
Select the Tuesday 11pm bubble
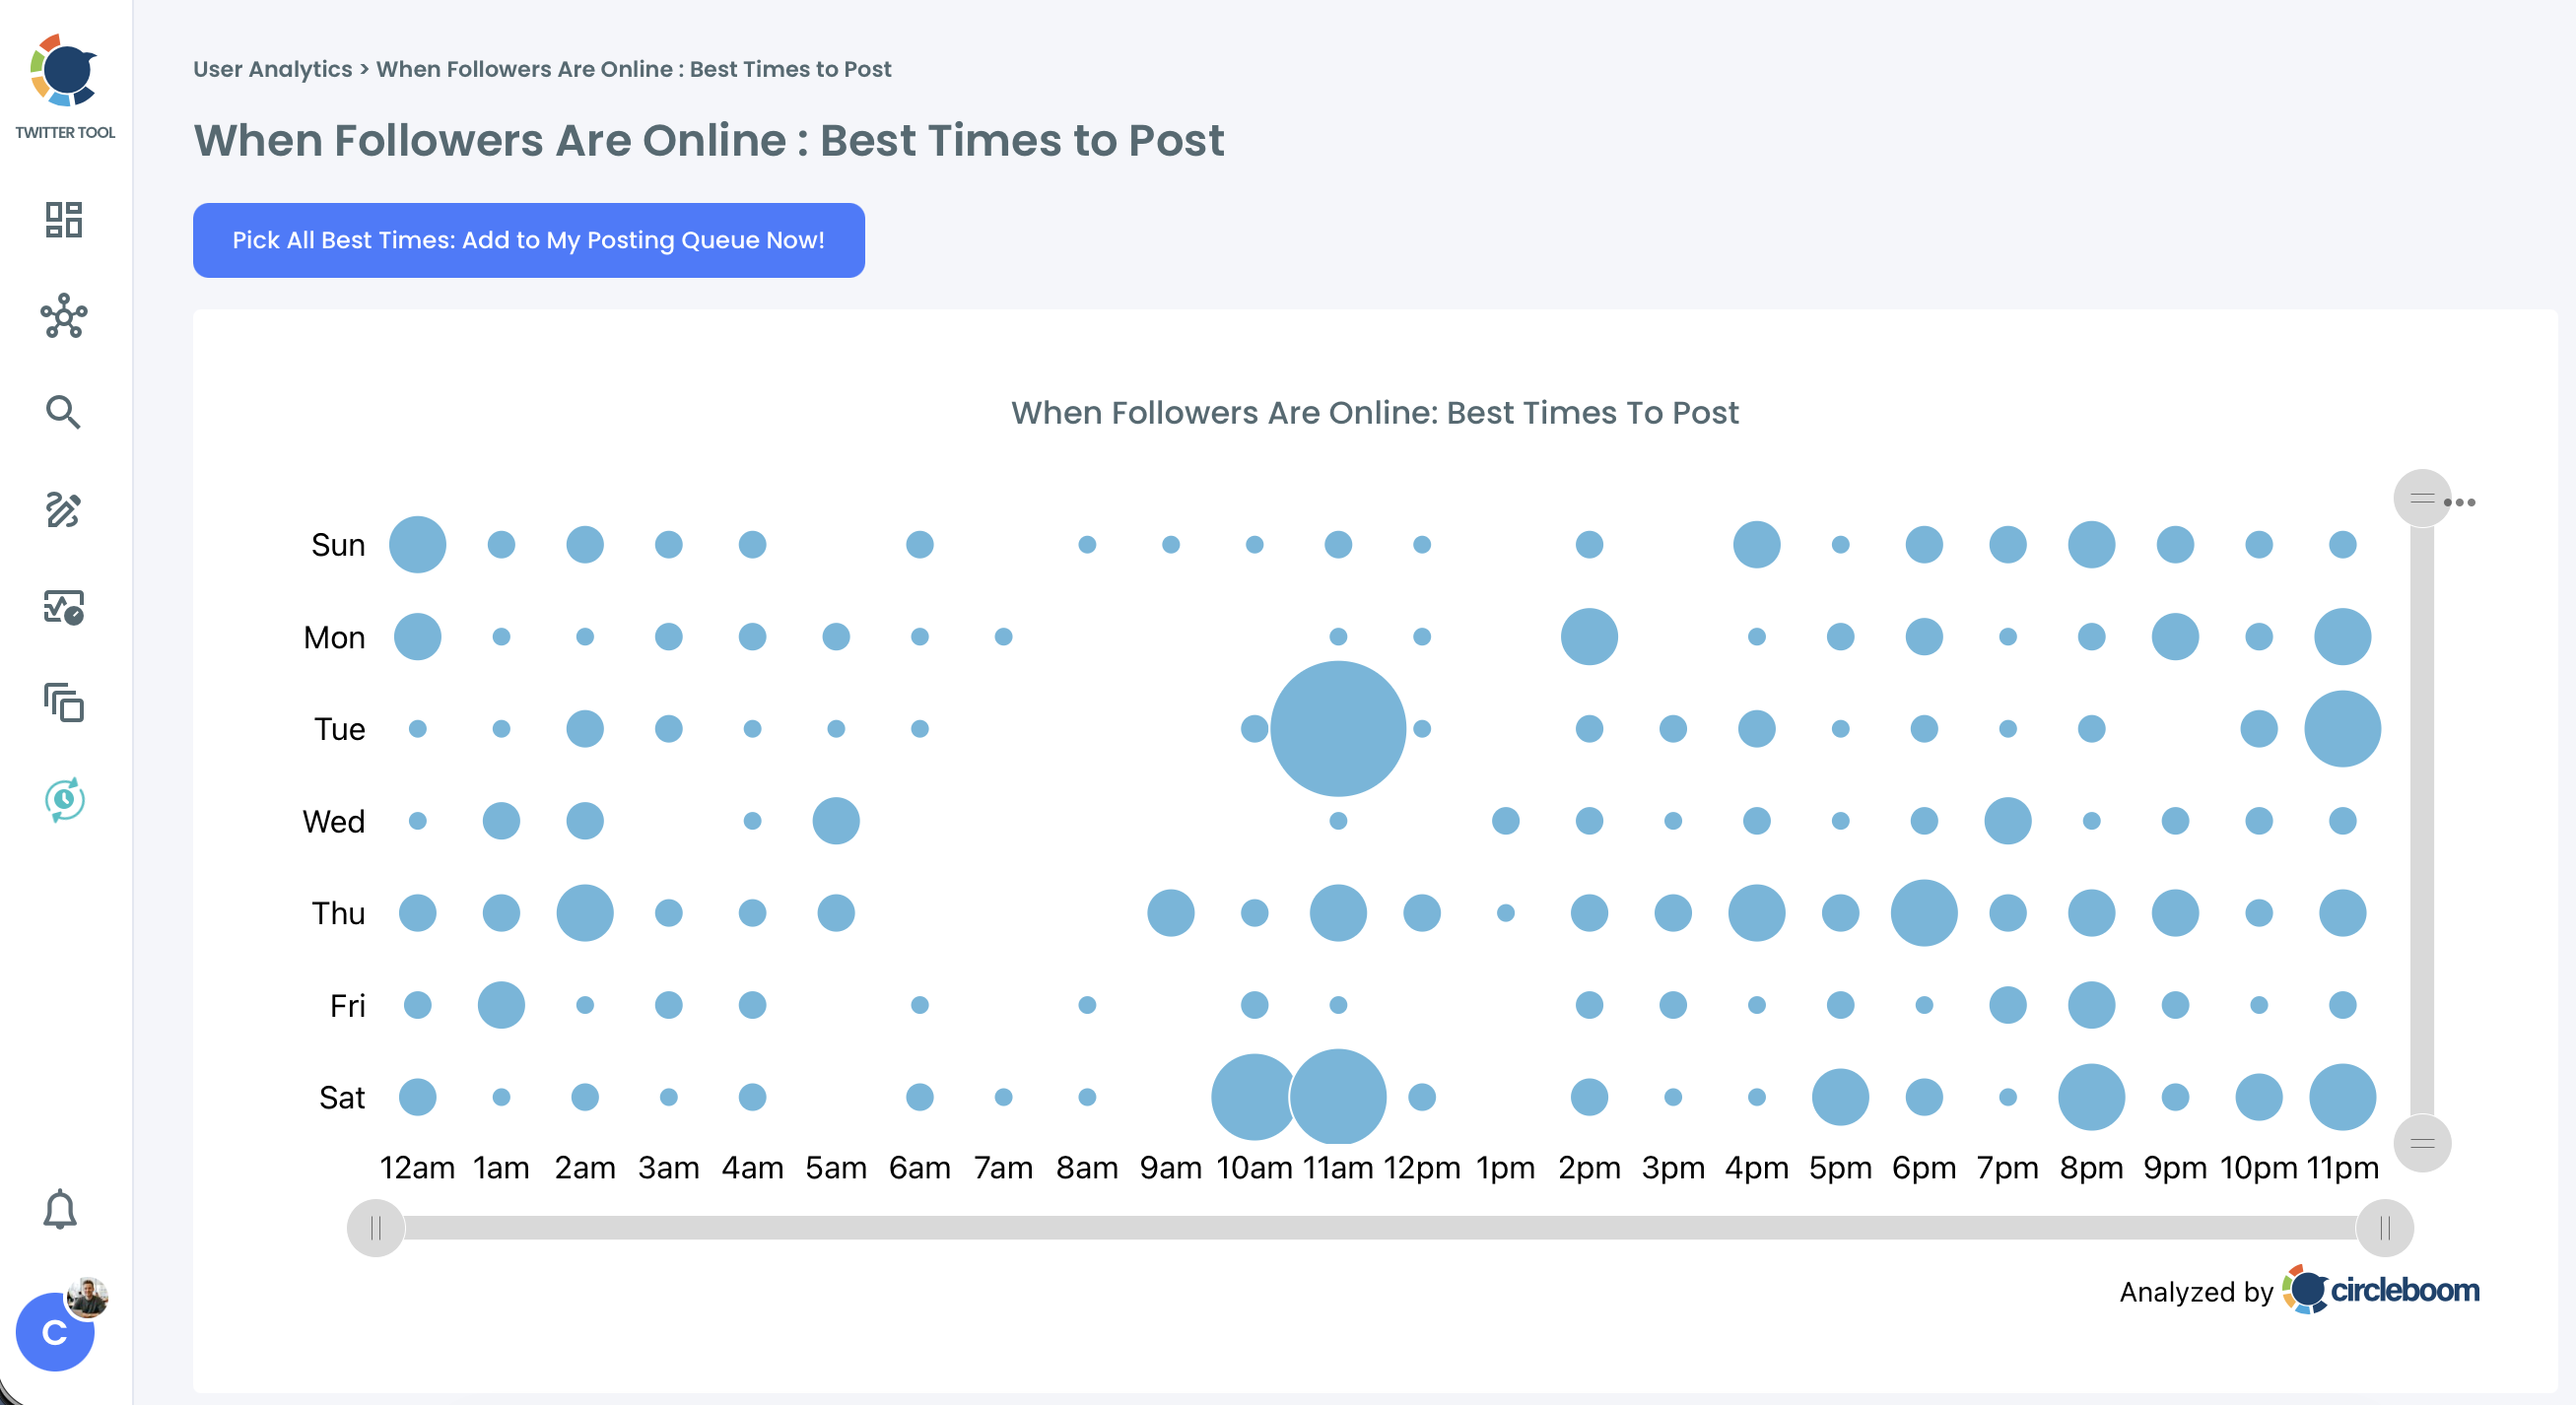[2343, 729]
